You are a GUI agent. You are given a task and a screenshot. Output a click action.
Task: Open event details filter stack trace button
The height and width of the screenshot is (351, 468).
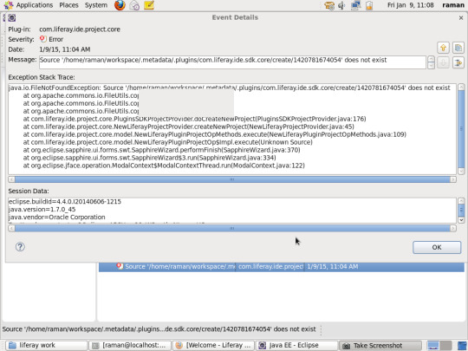[458, 62]
